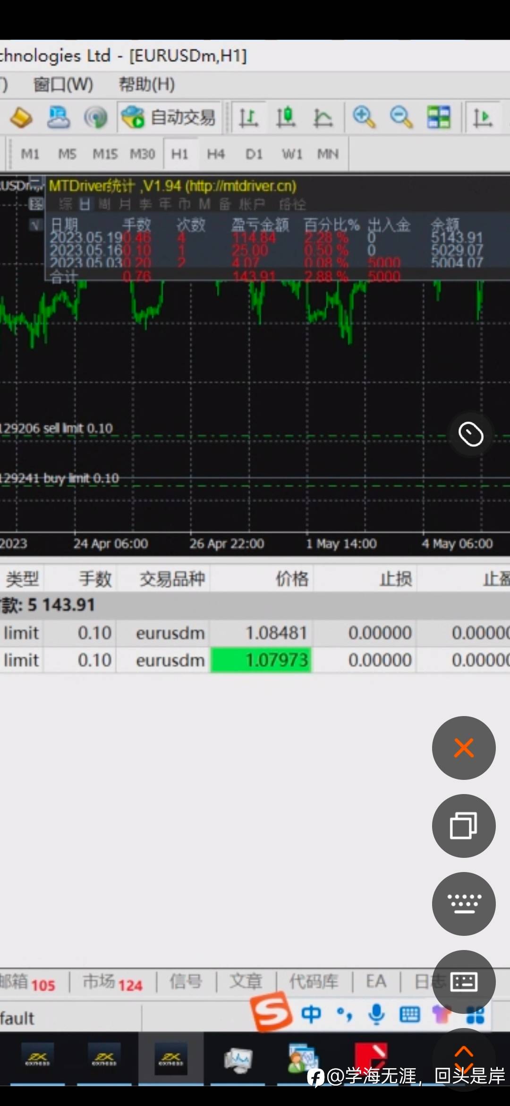Click the zoom in magnifier icon

364,117
